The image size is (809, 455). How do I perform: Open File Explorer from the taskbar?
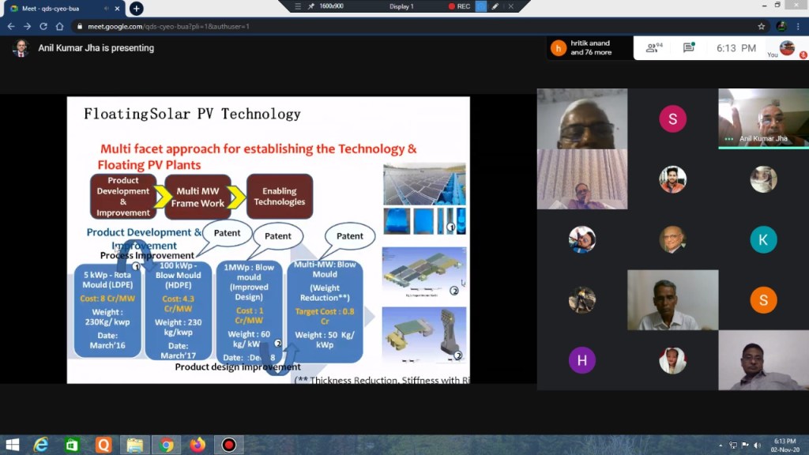tap(134, 445)
